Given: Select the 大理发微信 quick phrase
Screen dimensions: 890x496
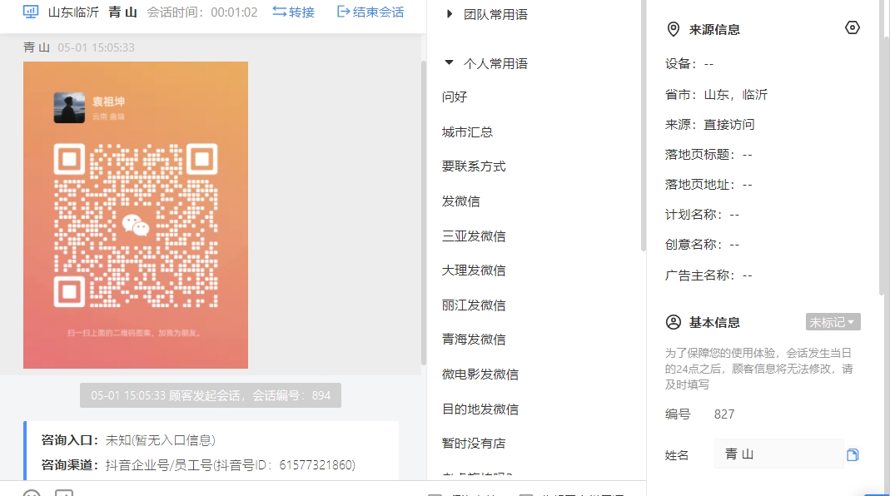Looking at the screenshot, I should [x=474, y=270].
